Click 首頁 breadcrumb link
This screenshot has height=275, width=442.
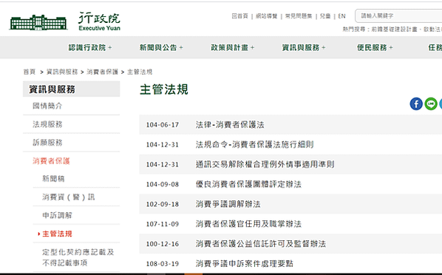[x=30, y=72]
